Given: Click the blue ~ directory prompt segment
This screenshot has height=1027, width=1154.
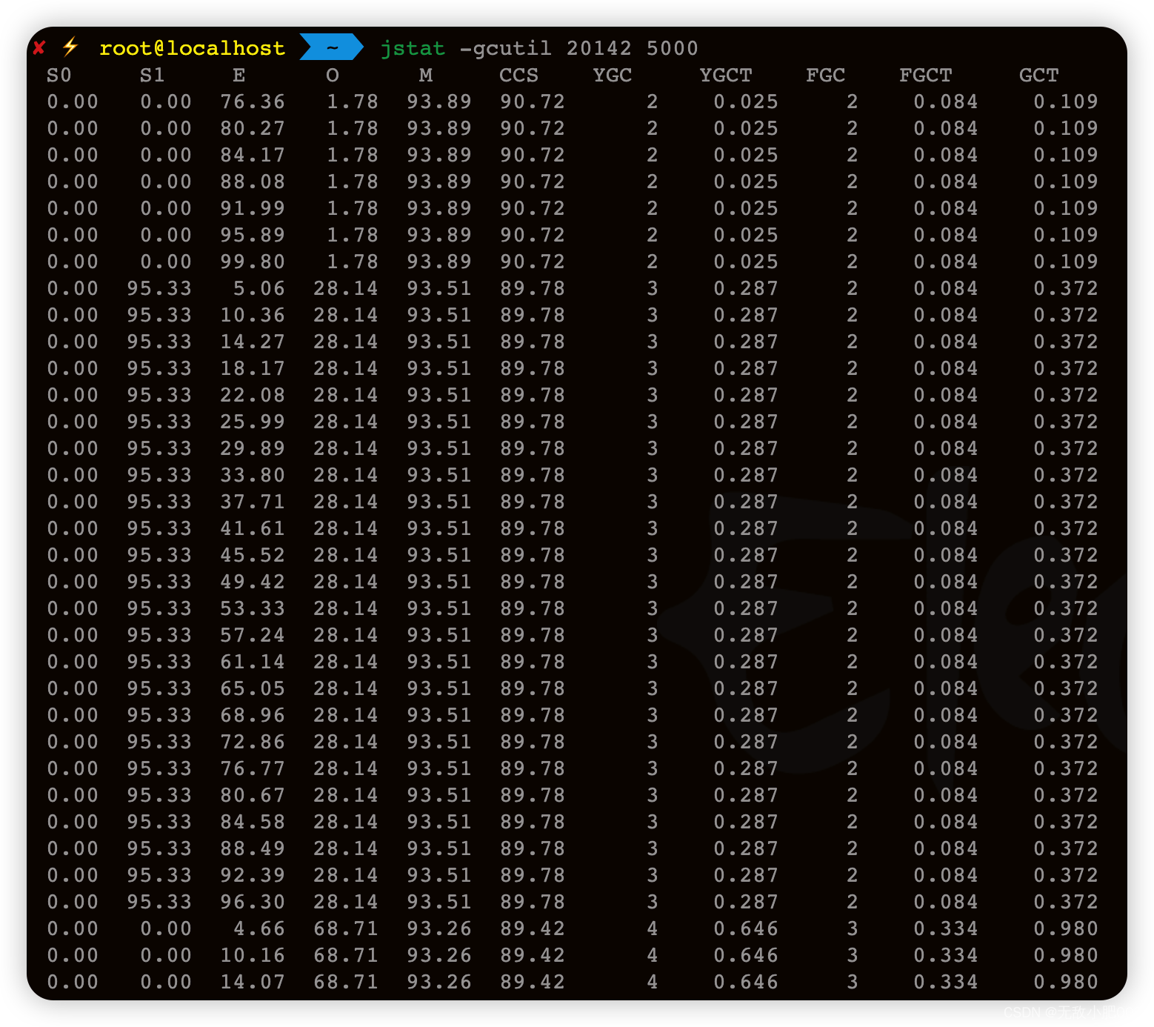Looking at the screenshot, I should pyautogui.click(x=332, y=47).
